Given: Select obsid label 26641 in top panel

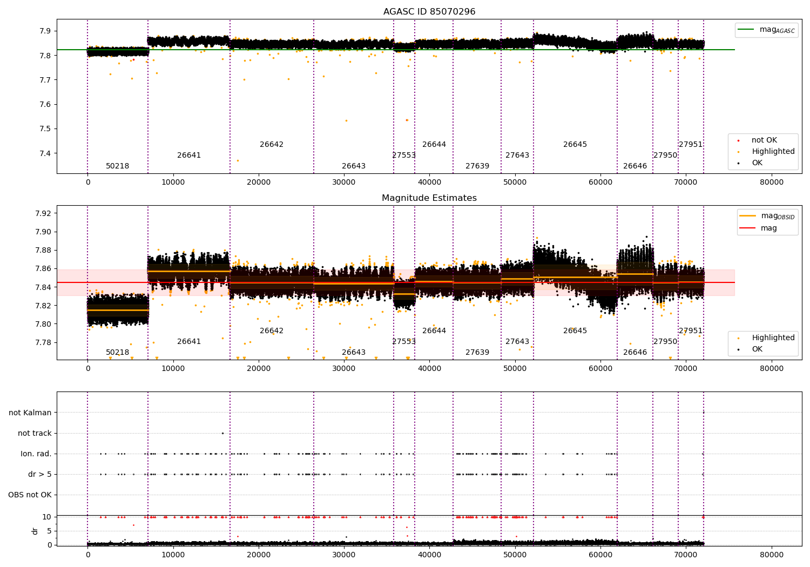Looking at the screenshot, I should pyautogui.click(x=189, y=155).
